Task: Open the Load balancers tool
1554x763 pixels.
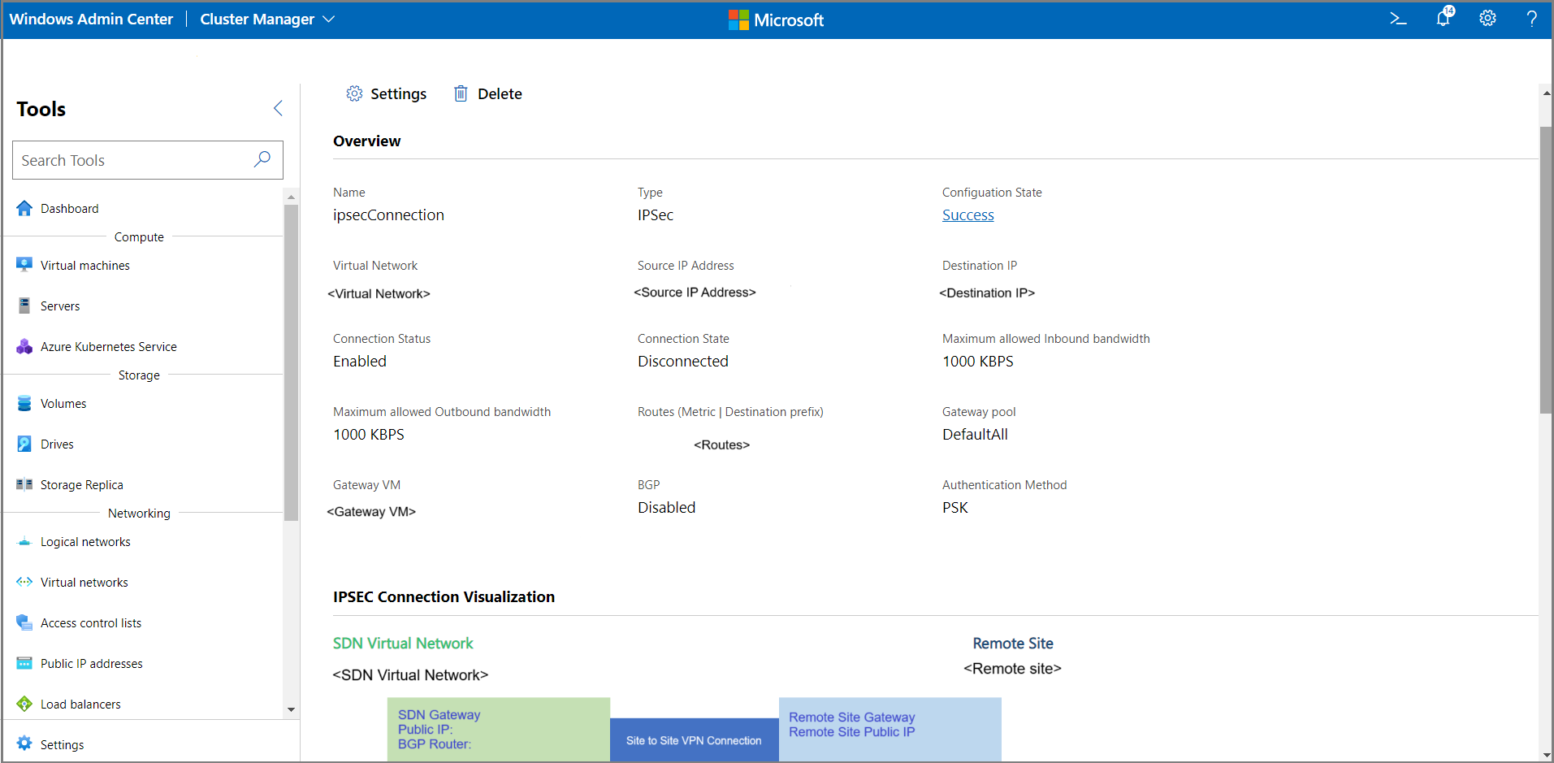Action: [x=80, y=704]
